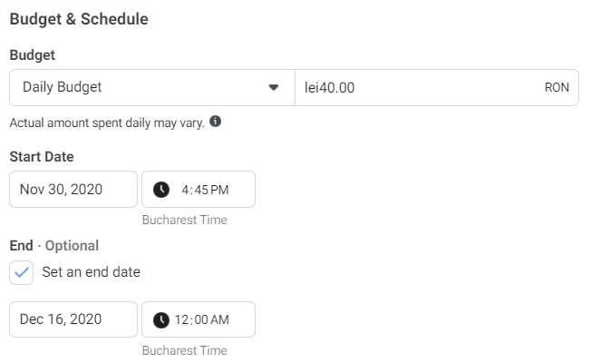Click the clock icon in start time field

pos(161,190)
